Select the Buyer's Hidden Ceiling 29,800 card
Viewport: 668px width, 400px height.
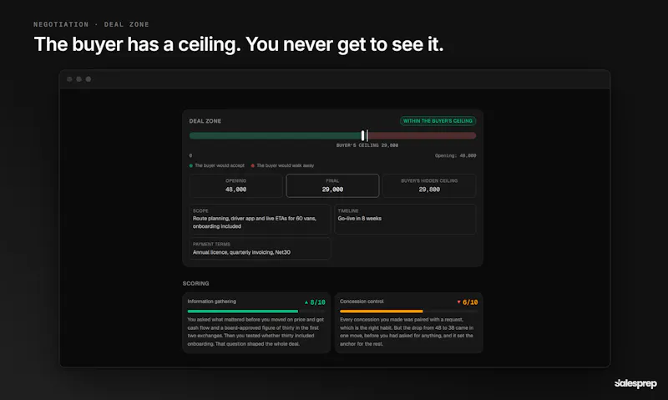click(429, 185)
